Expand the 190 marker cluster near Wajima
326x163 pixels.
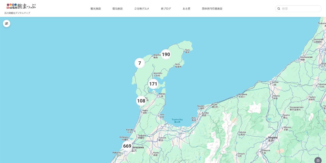tap(166, 54)
